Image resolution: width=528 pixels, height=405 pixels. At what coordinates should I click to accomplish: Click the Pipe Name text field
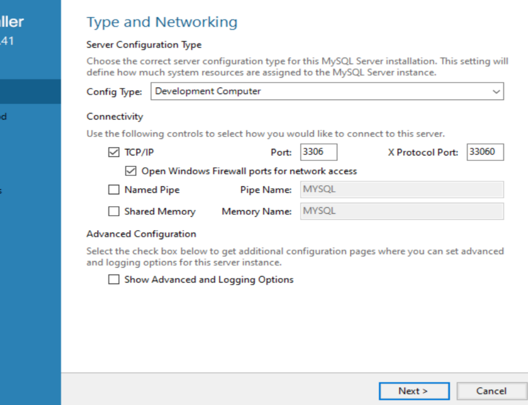pos(401,190)
